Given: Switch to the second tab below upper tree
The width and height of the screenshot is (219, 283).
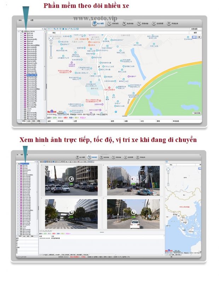Looking at the screenshot, I should click(29, 121).
